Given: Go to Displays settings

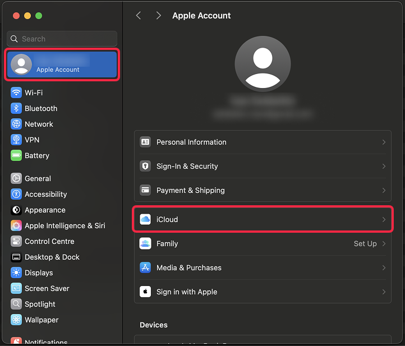Looking at the screenshot, I should [x=39, y=273].
